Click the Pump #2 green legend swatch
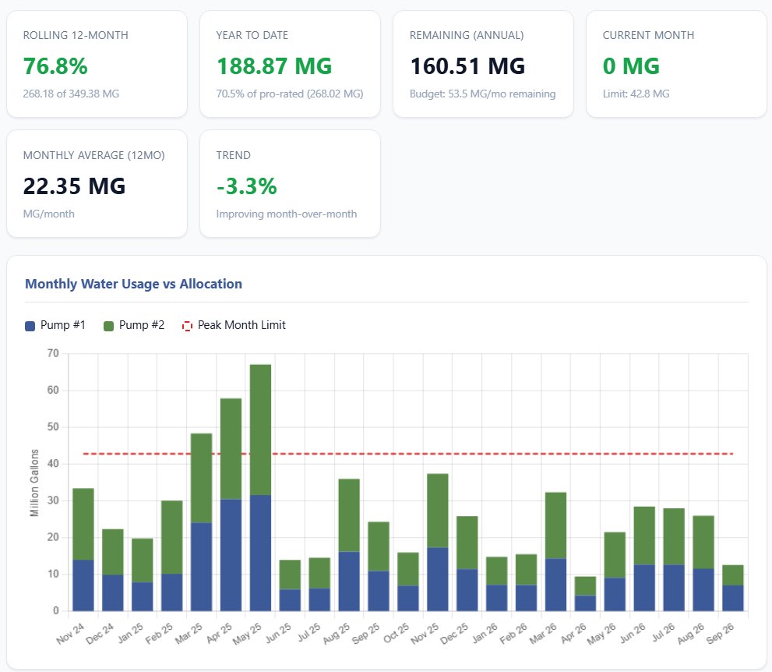This screenshot has width=772, height=672. [109, 326]
